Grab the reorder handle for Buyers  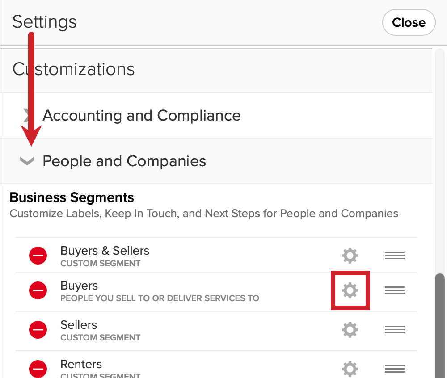(x=395, y=290)
